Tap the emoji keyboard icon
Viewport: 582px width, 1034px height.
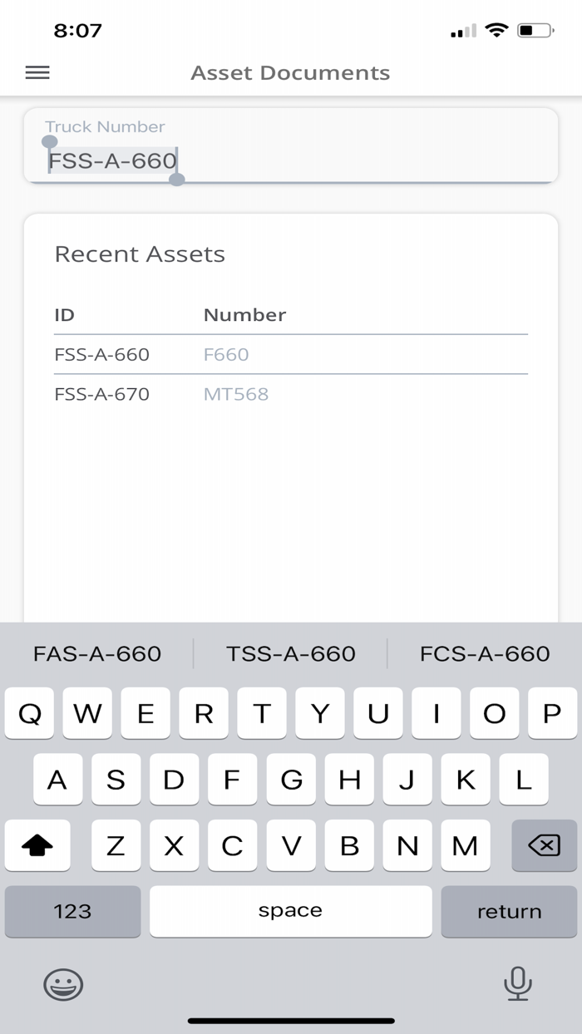pyautogui.click(x=62, y=985)
